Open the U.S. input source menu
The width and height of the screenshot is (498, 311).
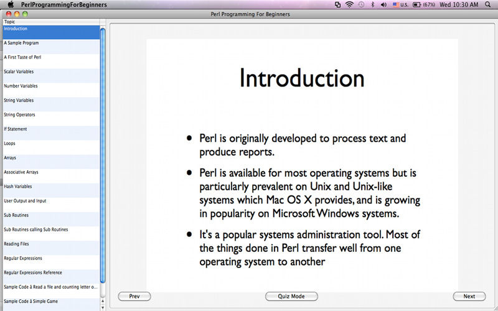[x=400, y=5]
